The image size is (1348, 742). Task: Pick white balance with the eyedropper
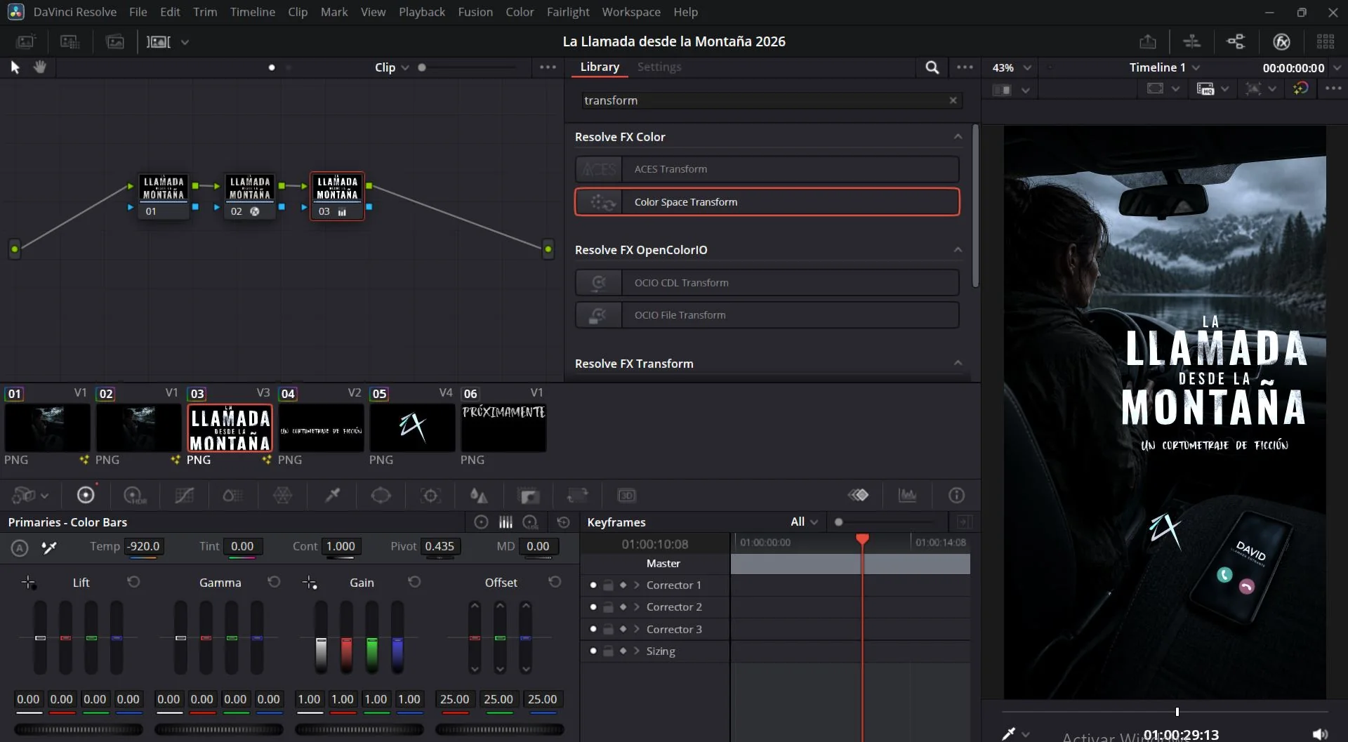click(x=49, y=548)
